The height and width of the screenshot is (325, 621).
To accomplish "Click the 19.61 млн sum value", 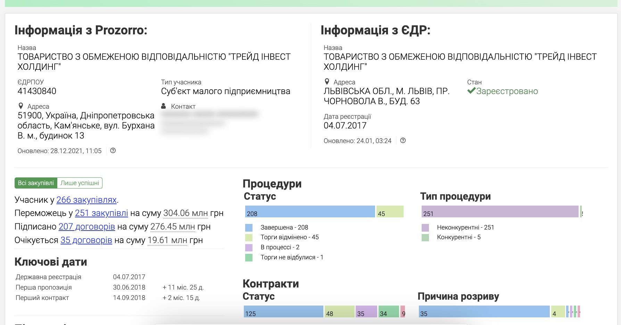I will [x=167, y=240].
